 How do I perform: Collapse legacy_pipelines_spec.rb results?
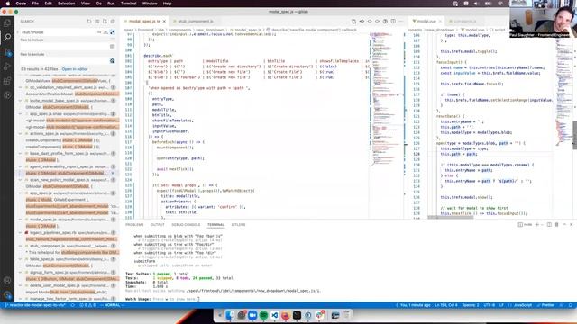pyautogui.click(x=21, y=232)
